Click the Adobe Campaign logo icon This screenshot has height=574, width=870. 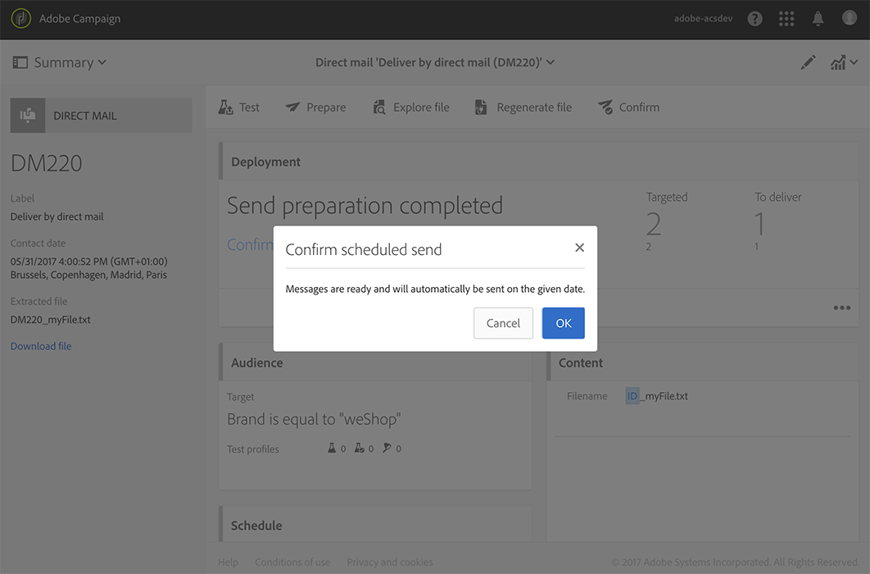(21, 18)
